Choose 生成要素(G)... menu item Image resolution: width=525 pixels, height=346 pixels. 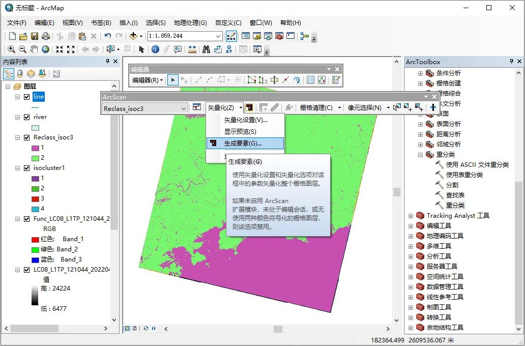(x=245, y=143)
